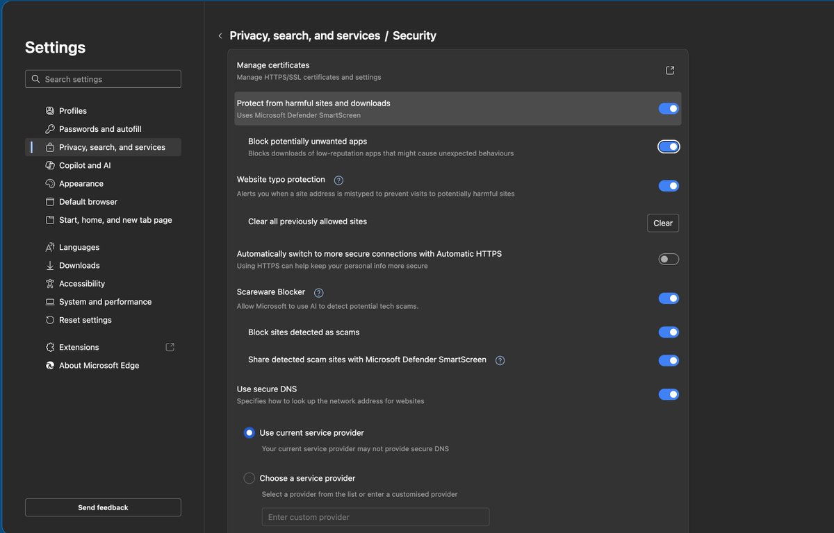Viewport: 834px width, 533px height.
Task: Click the lock icon beside Privacy, search, and services
Action: pyautogui.click(x=50, y=147)
